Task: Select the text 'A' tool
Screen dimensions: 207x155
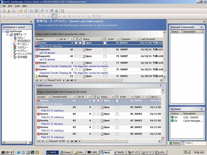Action: [88, 16]
